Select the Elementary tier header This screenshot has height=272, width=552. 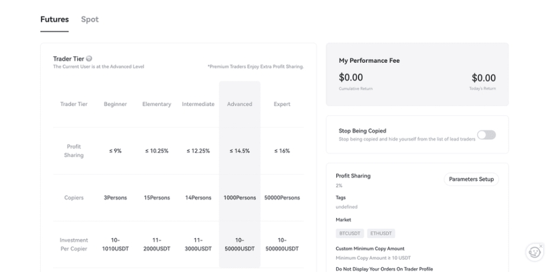click(157, 104)
